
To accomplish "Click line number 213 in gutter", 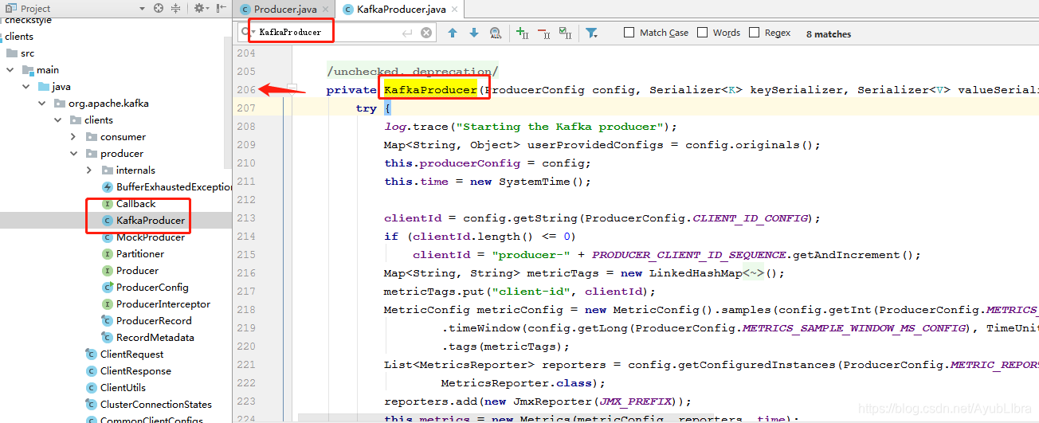I will click(x=246, y=217).
